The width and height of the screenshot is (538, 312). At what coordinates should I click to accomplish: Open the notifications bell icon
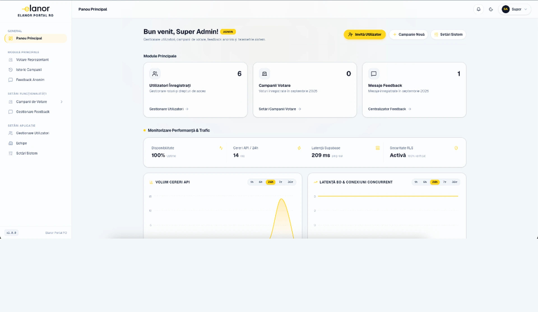tap(479, 9)
